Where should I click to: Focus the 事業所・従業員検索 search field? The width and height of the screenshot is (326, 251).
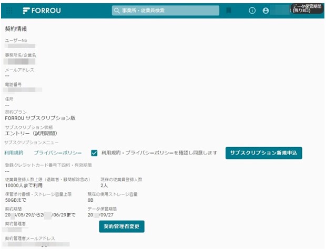point(166,10)
